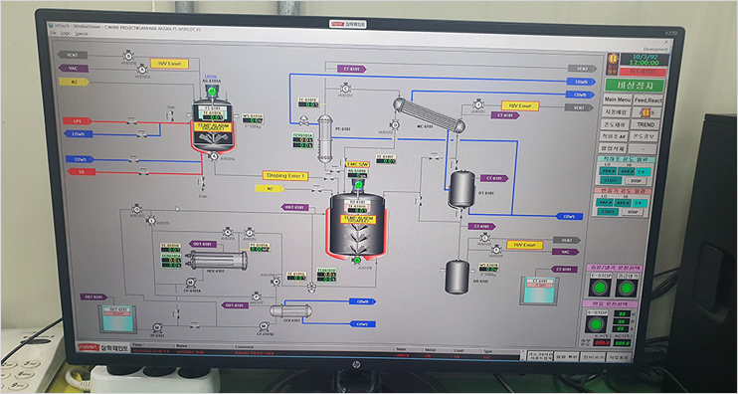
Task: Click the Main Menu button
Action: 617,99
